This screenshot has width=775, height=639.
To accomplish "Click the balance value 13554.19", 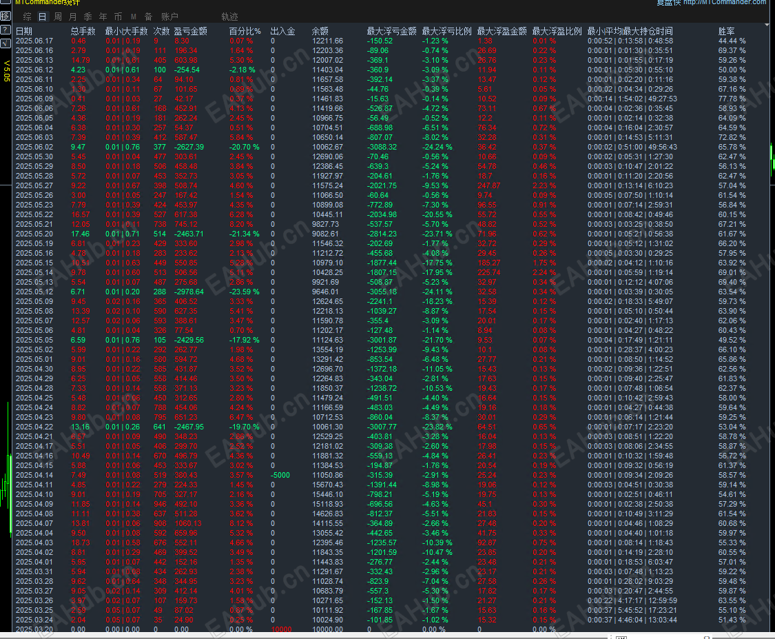I will [x=327, y=349].
